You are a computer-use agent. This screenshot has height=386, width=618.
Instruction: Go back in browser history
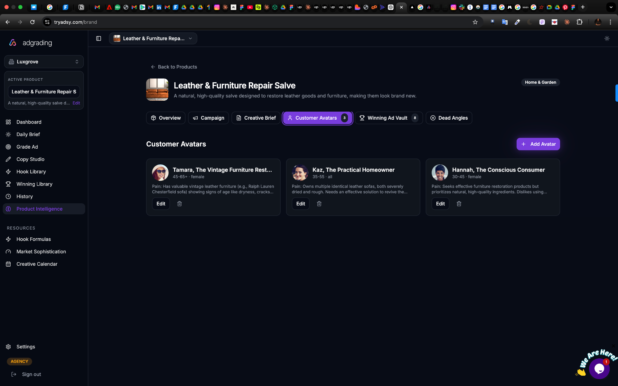tap(8, 22)
